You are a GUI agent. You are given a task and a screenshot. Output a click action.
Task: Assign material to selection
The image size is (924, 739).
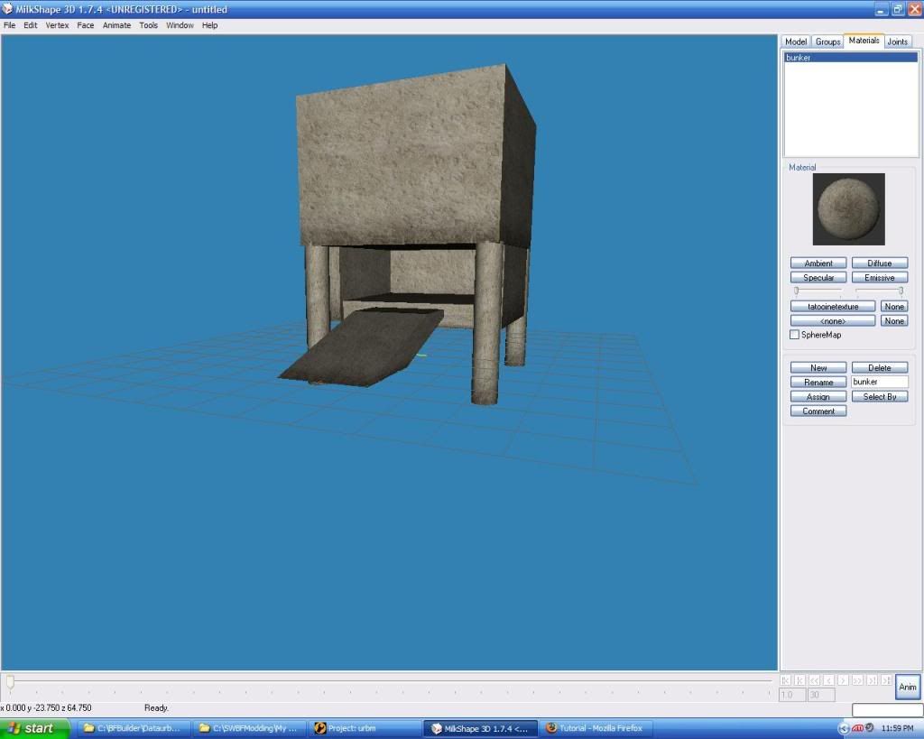pos(818,397)
